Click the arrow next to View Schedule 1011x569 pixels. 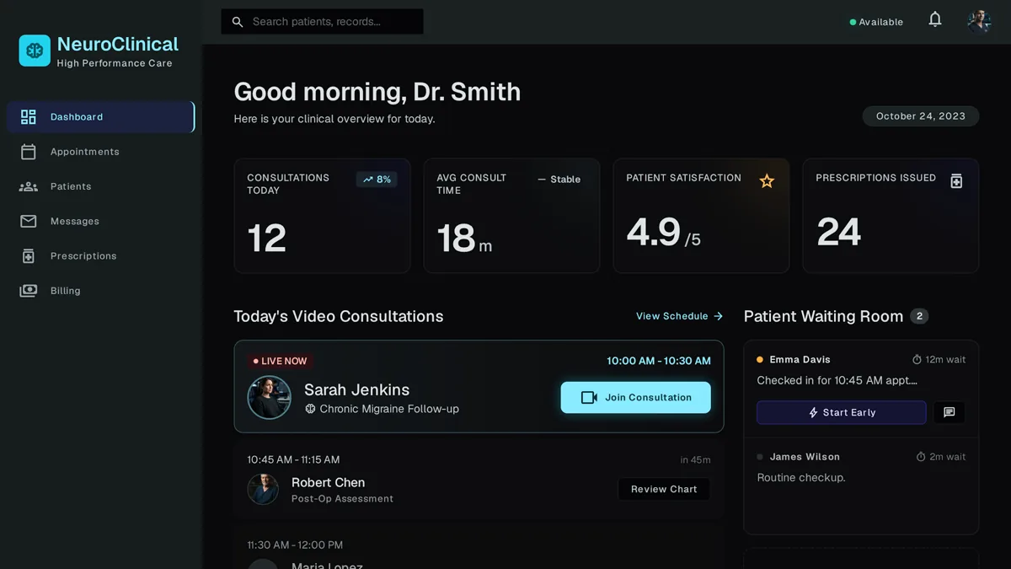pyautogui.click(x=718, y=316)
